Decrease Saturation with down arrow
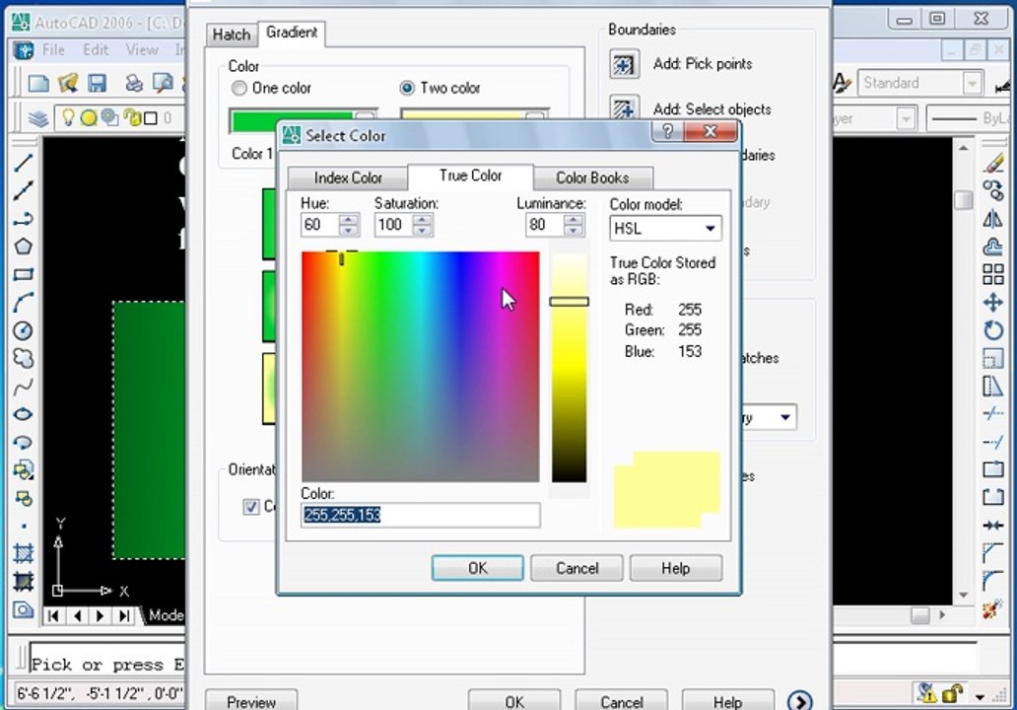 (x=422, y=231)
